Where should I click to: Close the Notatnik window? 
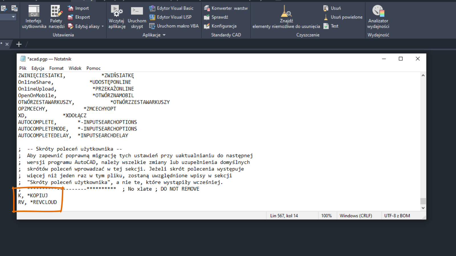coord(418,59)
